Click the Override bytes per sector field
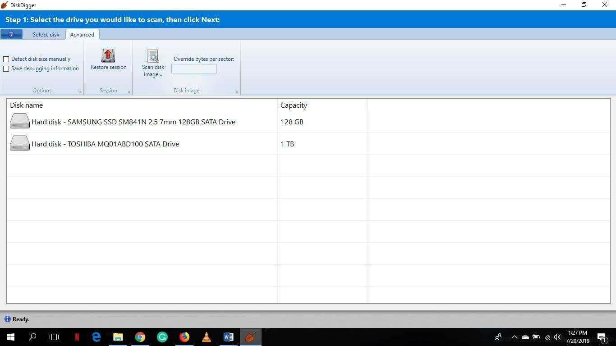616x346 pixels. [194, 68]
